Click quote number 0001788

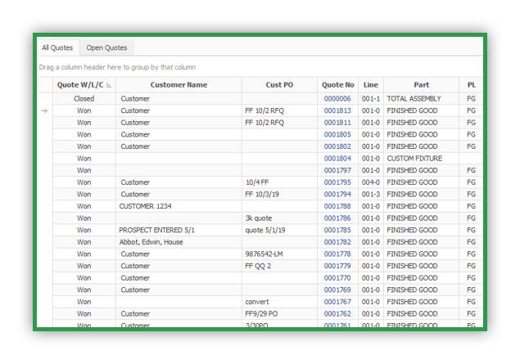(x=337, y=207)
